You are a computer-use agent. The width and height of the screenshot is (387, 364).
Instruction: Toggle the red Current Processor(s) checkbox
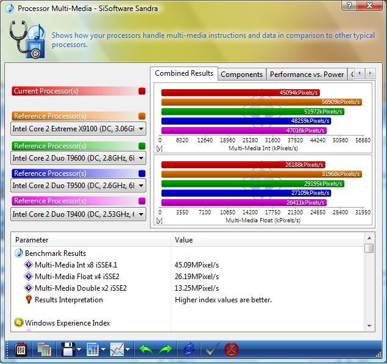[x=142, y=91]
